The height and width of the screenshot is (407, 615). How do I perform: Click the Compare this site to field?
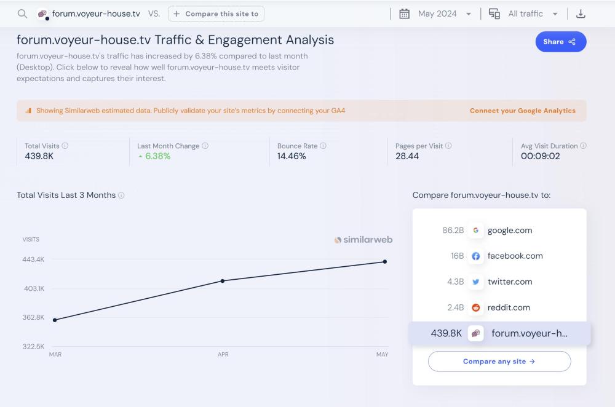point(216,14)
